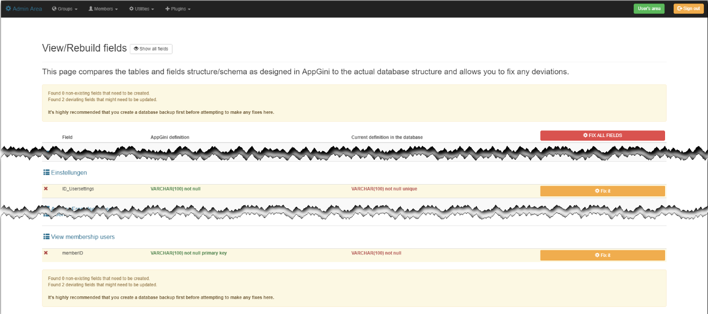Click the 'Current definition in the database' header
The height and width of the screenshot is (314, 708).
tap(387, 137)
